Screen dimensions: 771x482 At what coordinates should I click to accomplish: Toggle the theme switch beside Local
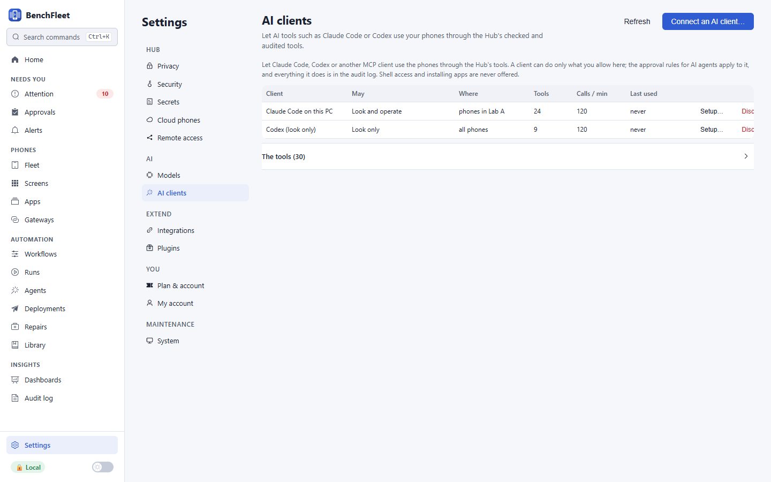pos(103,467)
